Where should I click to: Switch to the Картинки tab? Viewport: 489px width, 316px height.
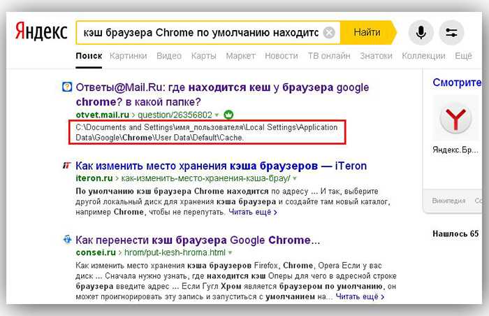tap(128, 56)
